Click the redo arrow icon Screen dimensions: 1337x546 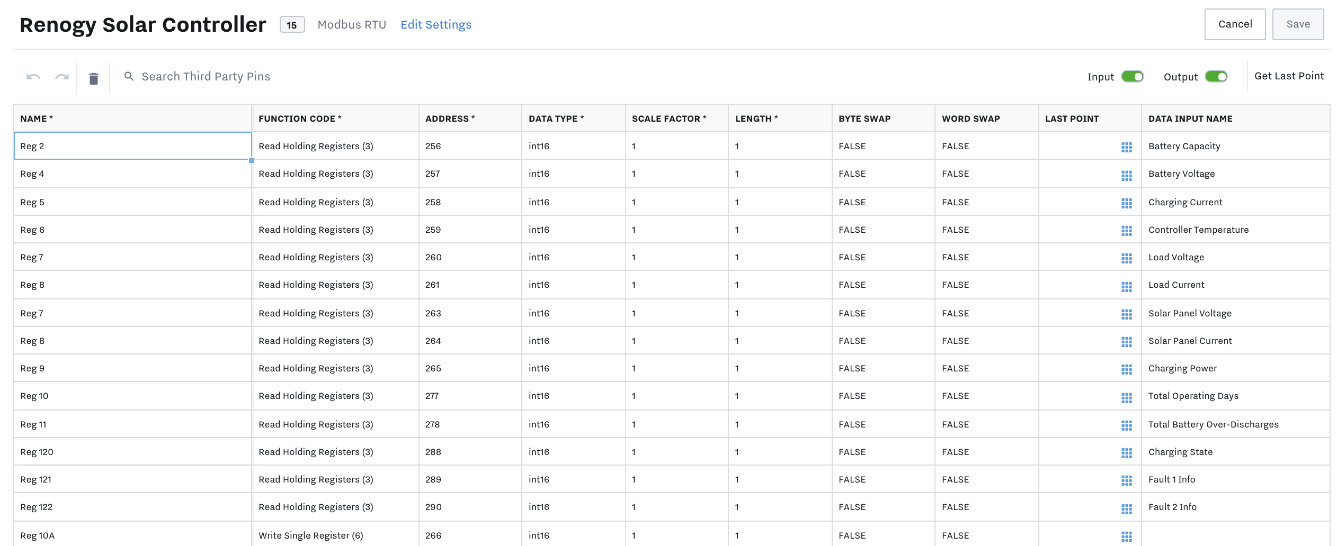[x=62, y=77]
